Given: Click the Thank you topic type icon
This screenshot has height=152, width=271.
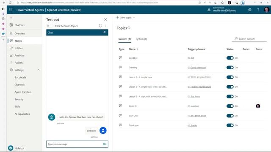Looking at the screenshot, I should (x=120, y=125).
